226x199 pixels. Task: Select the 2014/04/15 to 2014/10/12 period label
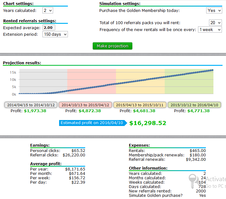click(31, 105)
